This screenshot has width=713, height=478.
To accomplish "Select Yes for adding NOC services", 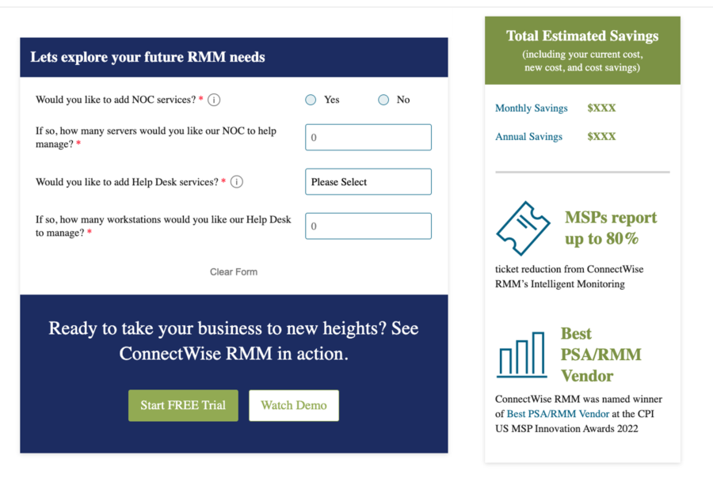I will pos(311,100).
